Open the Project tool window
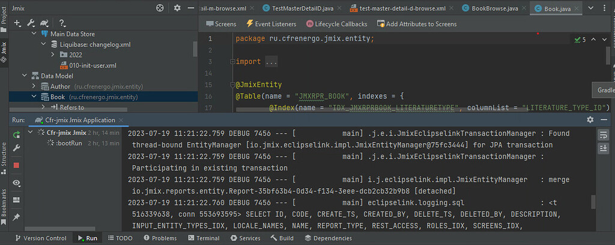This screenshot has width=615, height=245. [x=4, y=18]
